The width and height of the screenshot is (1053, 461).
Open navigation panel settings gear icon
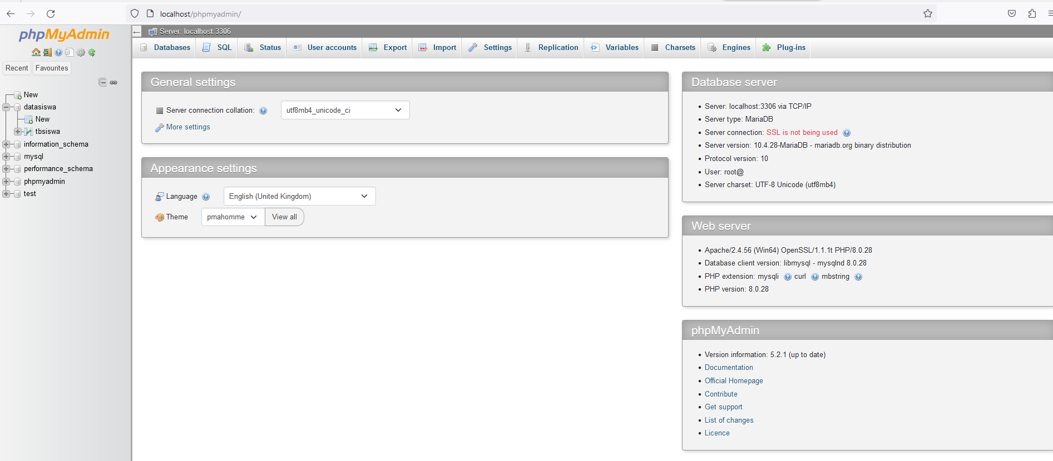(x=81, y=52)
